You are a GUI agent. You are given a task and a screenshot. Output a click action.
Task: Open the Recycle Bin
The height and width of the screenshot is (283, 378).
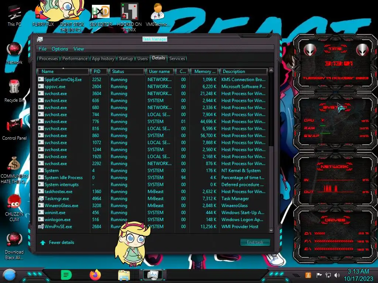click(x=14, y=91)
